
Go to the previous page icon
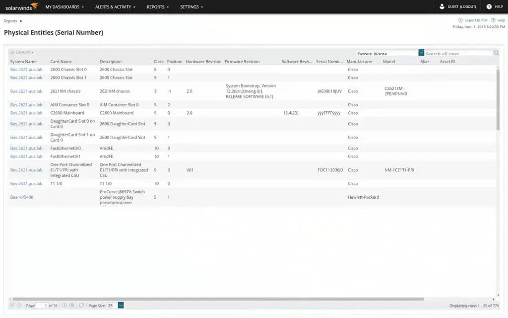(x=19, y=306)
